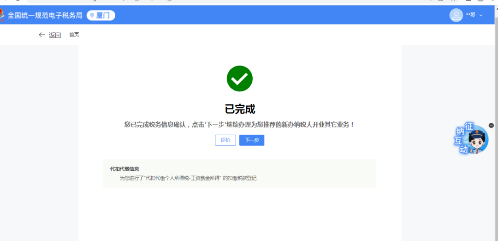498x241 pixels.
Task: Open the 征纳互动 assistant mascot
Action: (472, 139)
